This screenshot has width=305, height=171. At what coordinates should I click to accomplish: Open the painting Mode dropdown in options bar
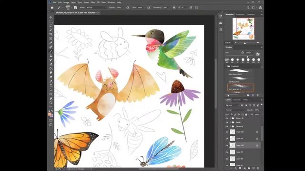(96, 8)
